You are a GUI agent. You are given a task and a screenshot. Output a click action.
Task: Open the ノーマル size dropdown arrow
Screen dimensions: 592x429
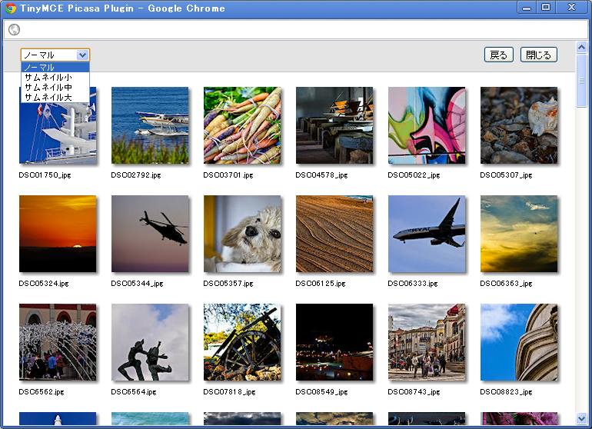click(x=82, y=55)
